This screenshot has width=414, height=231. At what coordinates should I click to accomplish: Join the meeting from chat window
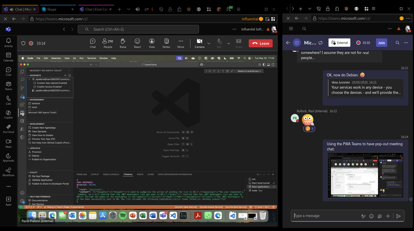382,43
